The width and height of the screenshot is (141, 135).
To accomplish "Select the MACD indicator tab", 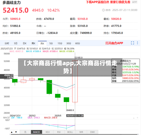I will coord(36,132).
